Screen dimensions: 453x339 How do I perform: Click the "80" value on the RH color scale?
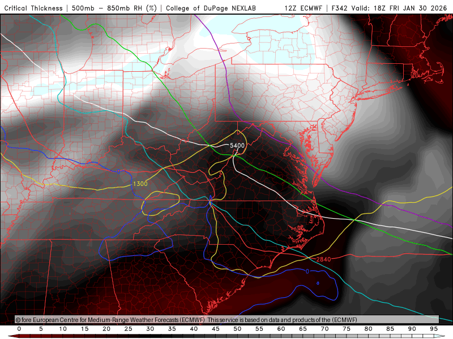[x=369, y=329]
